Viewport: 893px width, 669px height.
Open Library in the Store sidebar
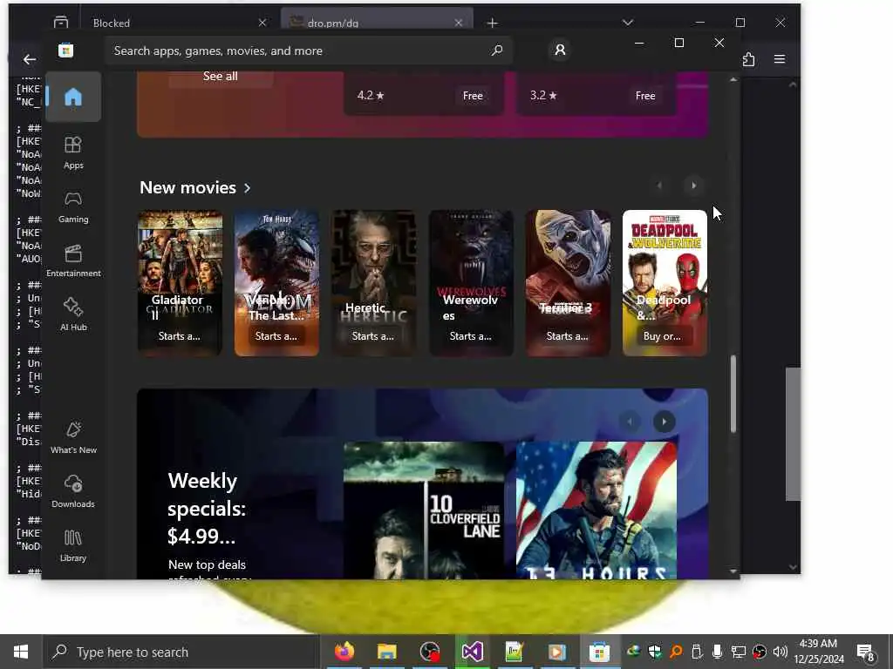click(73, 545)
